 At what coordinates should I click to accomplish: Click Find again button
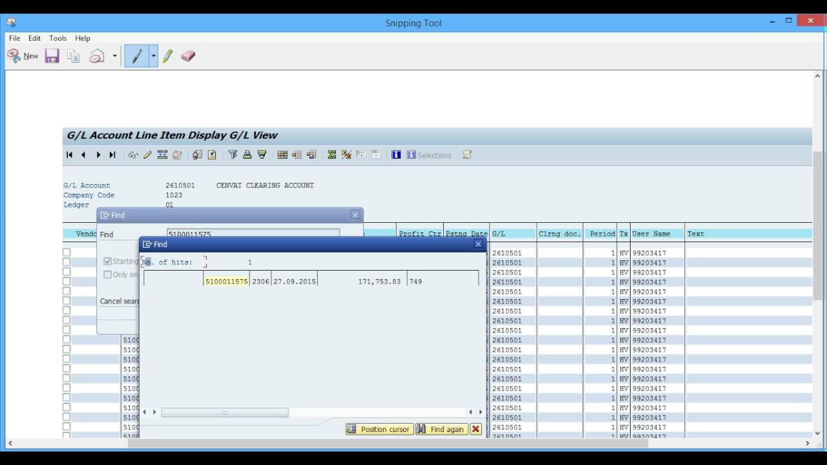441,429
